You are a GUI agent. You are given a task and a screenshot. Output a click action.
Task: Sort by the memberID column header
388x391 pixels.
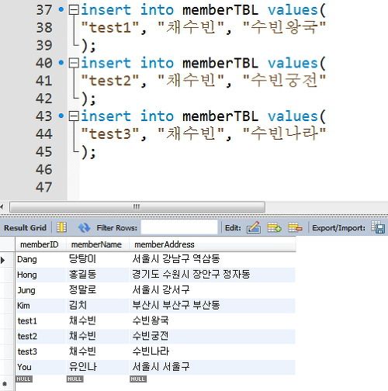pos(40,244)
